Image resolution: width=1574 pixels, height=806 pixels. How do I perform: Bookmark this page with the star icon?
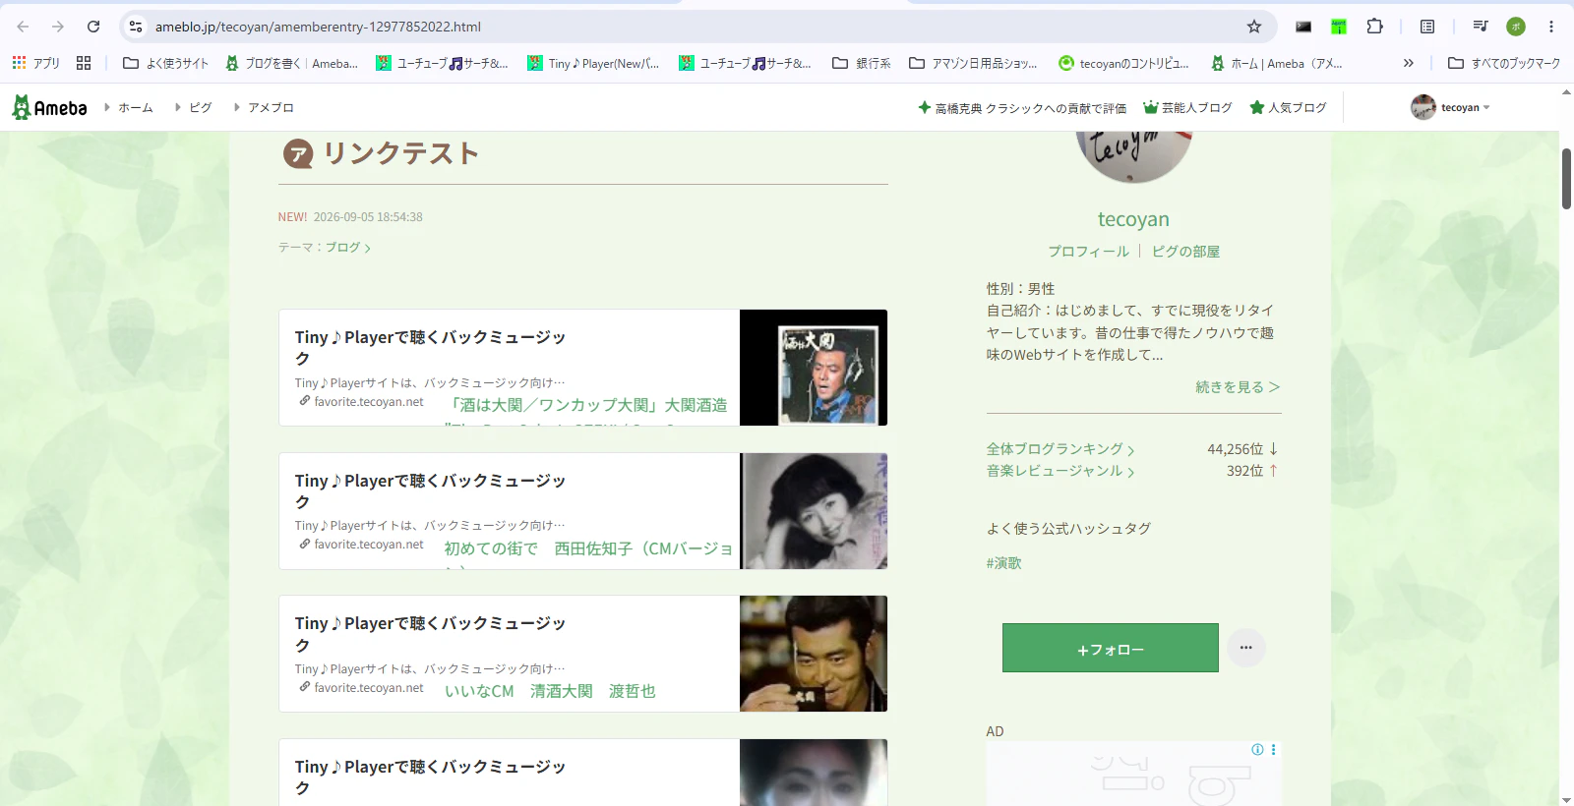[1254, 27]
